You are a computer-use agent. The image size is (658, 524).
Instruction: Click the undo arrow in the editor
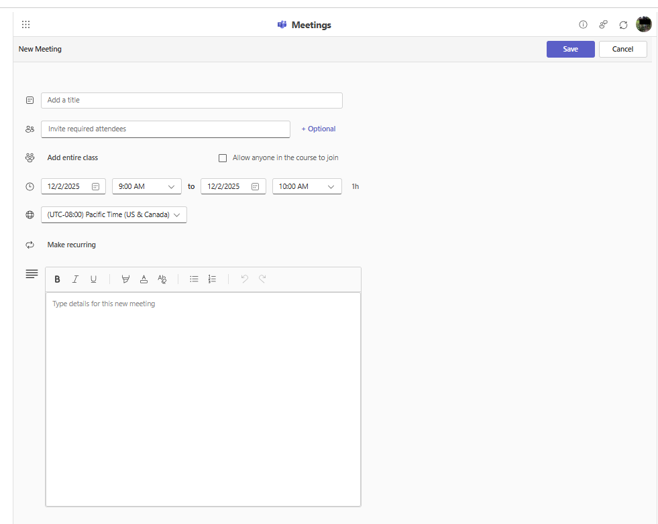(244, 279)
